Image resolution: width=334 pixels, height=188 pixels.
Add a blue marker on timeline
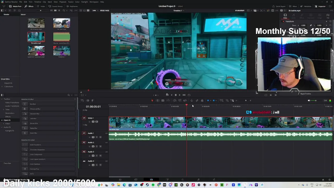214,101
